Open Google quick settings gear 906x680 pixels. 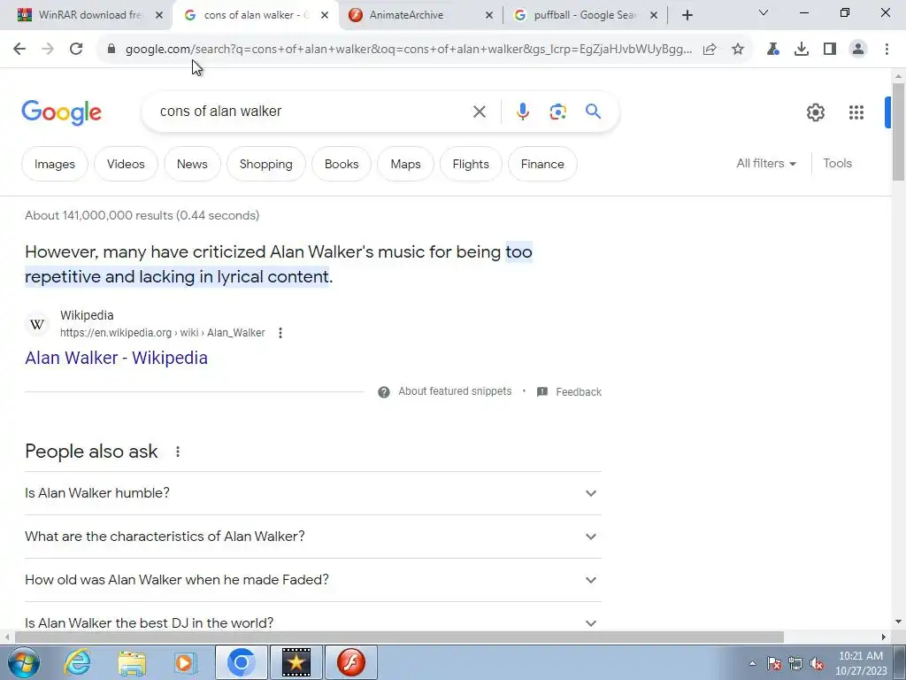(815, 112)
